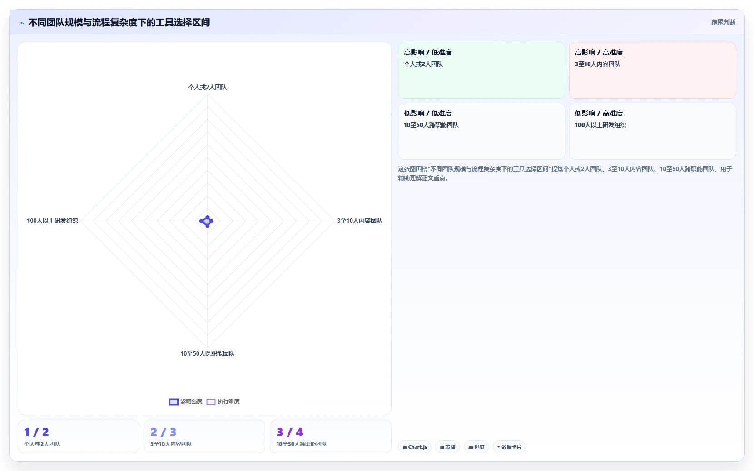
Task: Click the description paragraph starting 这张图围绕
Action: (x=565, y=173)
